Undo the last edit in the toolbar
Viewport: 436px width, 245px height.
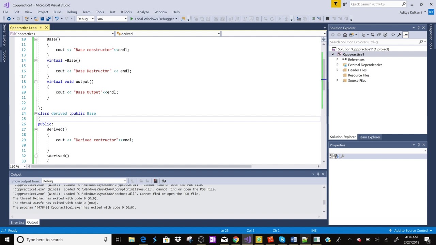click(57, 19)
